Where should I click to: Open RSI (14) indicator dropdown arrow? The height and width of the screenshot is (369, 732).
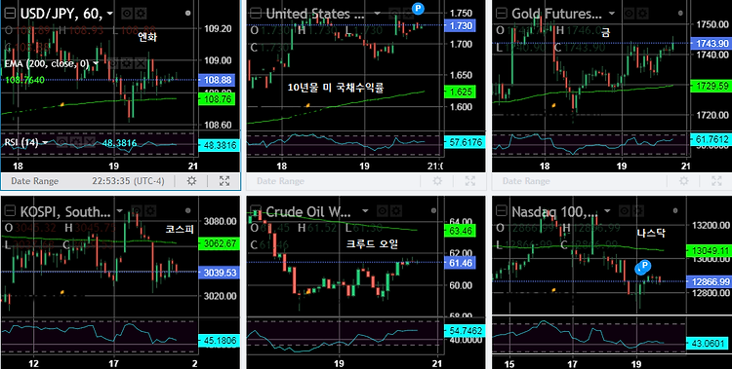tap(45, 142)
